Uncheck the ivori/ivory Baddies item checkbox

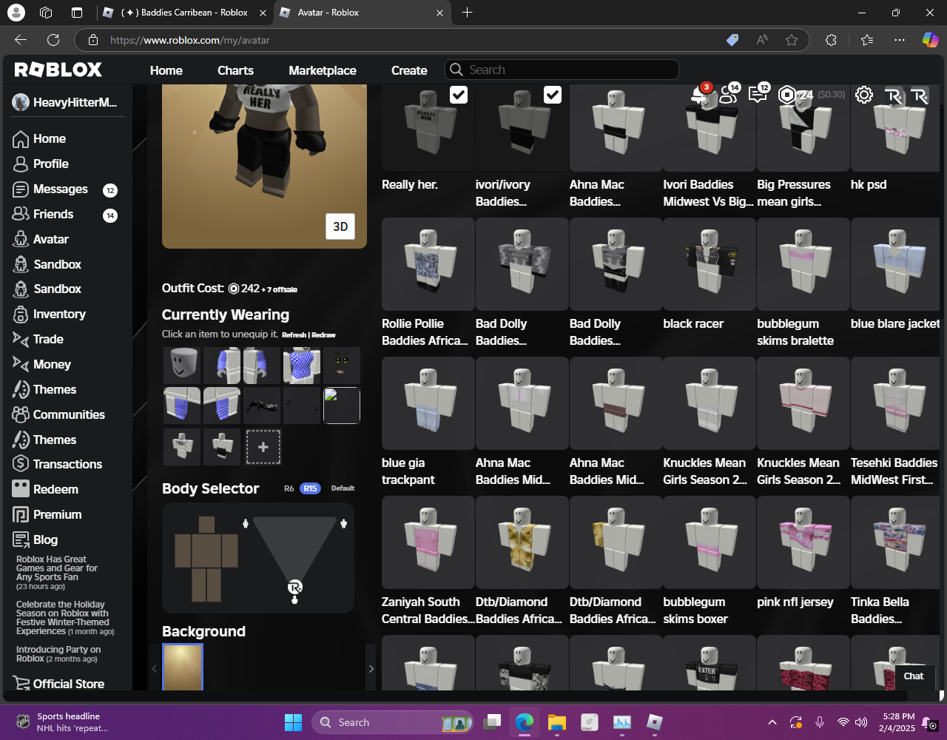553,95
